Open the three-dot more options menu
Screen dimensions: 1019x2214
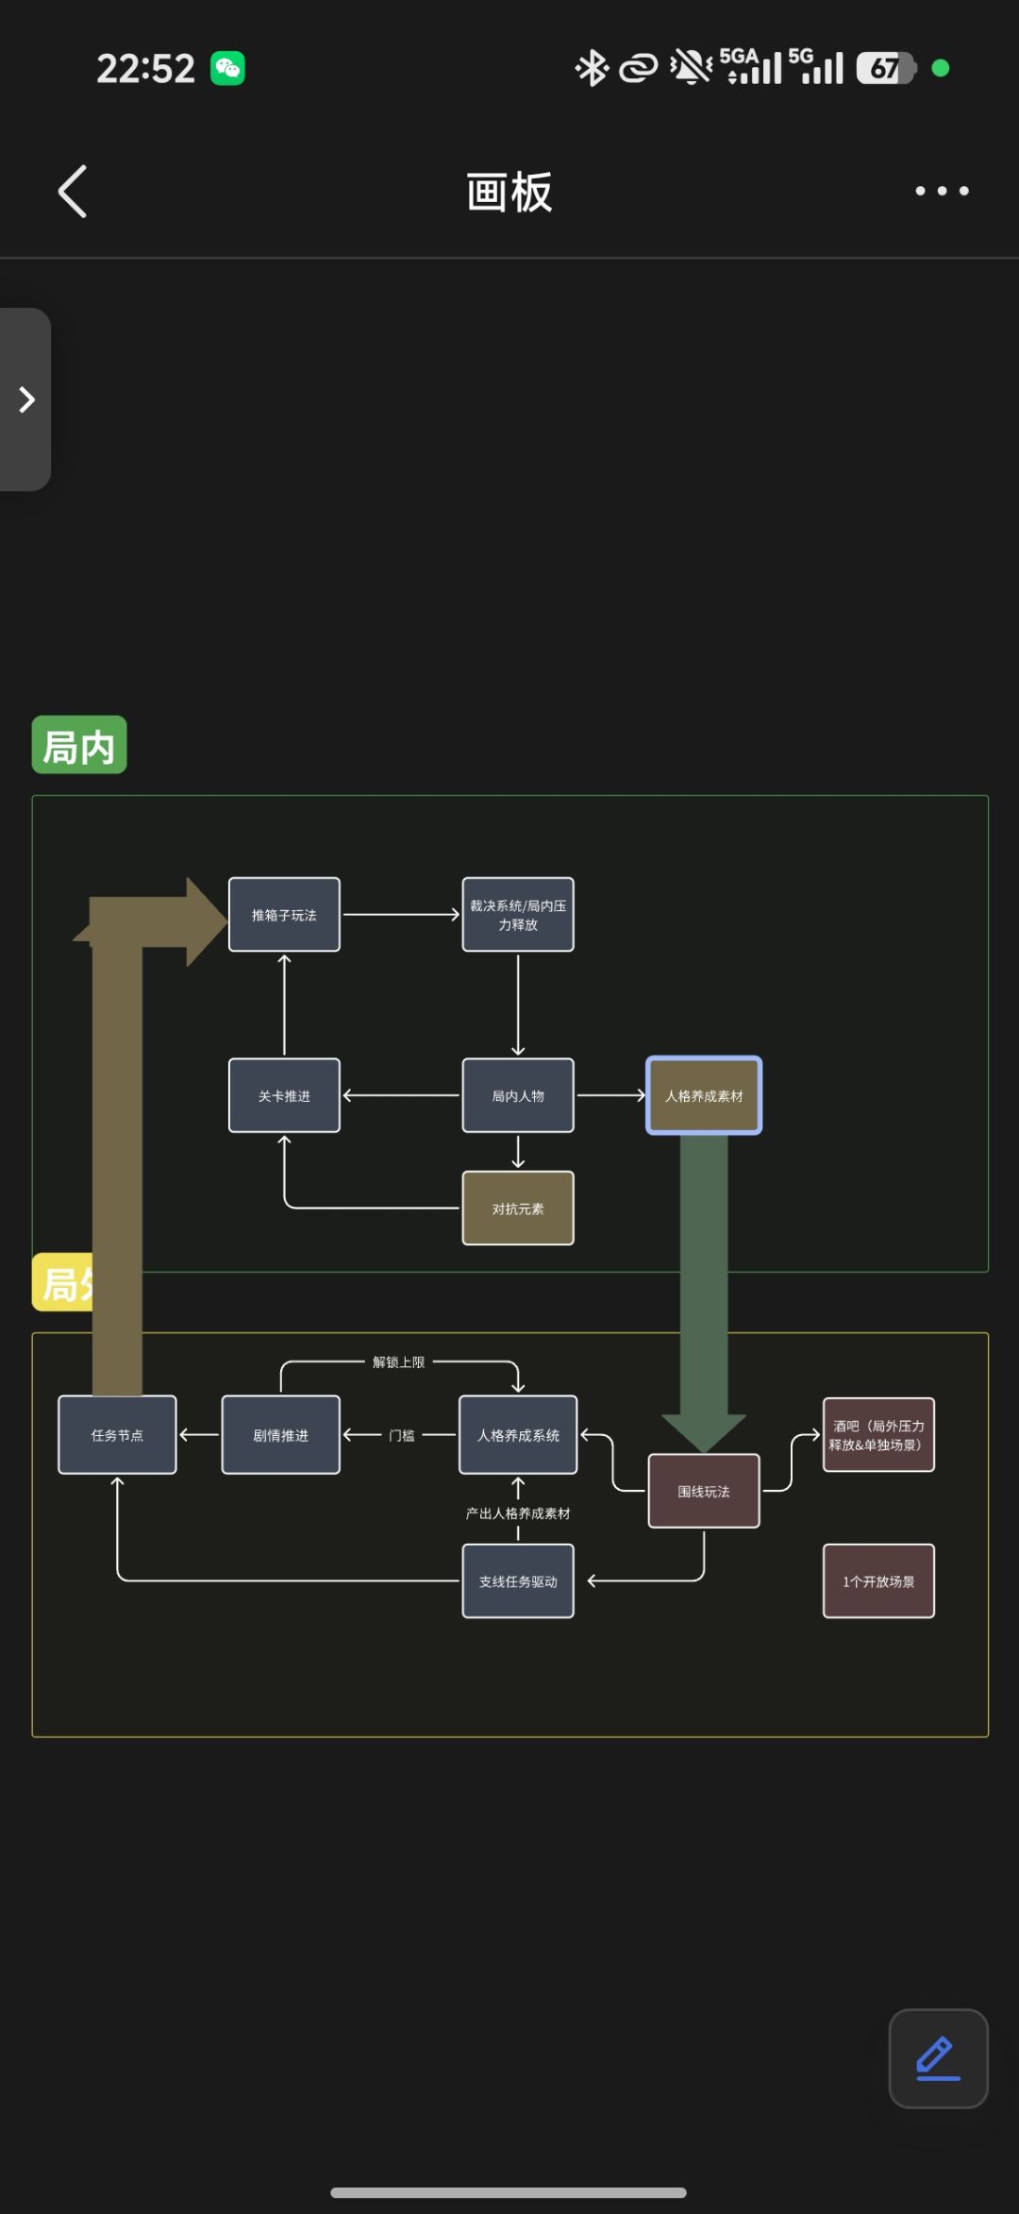click(x=942, y=191)
